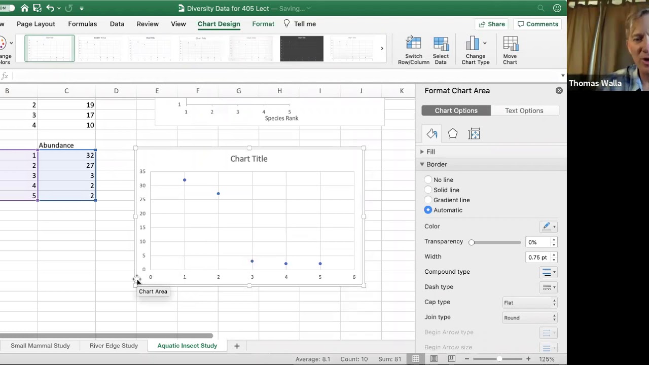
Task: Open the Join type Round dropdown
Action: click(529, 318)
